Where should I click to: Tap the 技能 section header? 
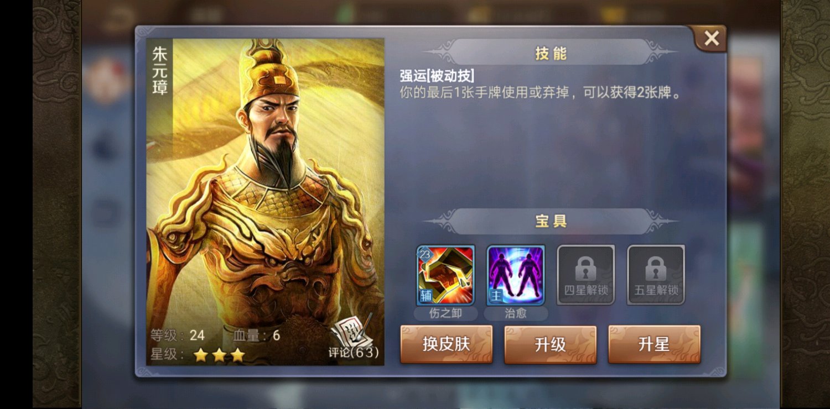point(551,53)
